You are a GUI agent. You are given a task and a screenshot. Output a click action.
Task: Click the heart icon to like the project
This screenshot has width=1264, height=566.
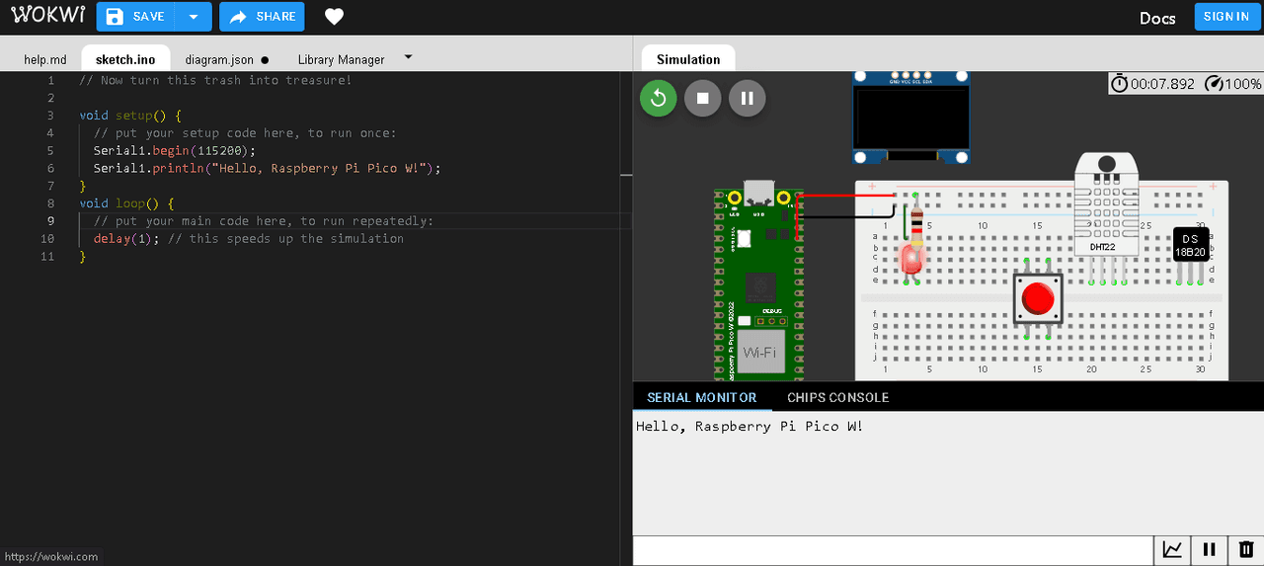[x=335, y=17]
